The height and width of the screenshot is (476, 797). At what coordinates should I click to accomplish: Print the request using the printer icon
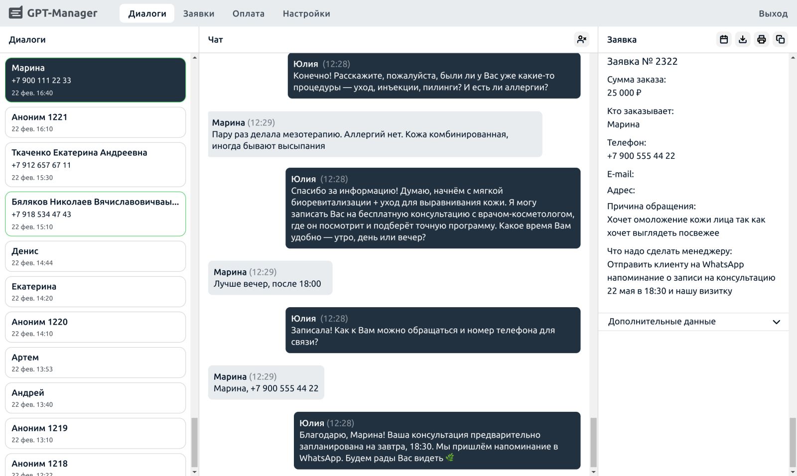tap(761, 39)
